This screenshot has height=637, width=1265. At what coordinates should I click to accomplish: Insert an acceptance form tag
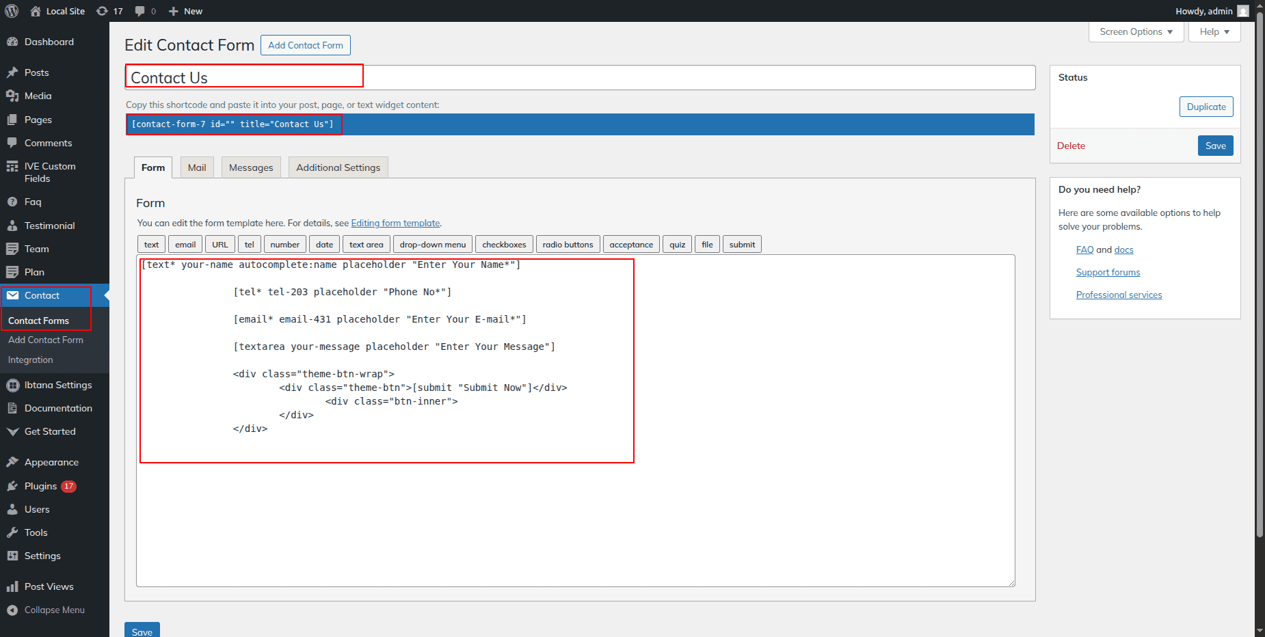click(630, 245)
